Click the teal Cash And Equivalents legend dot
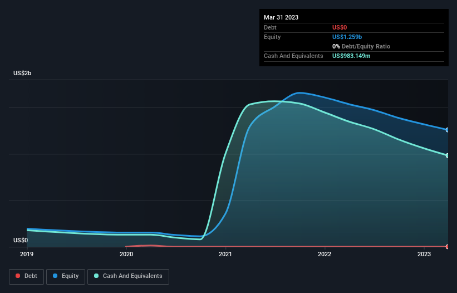The width and height of the screenshot is (457, 293). pos(96,276)
